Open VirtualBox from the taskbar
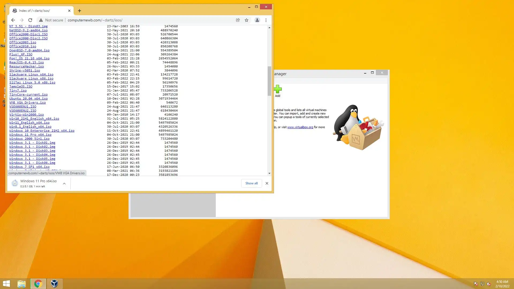This screenshot has height=289, width=514. tap(55, 284)
